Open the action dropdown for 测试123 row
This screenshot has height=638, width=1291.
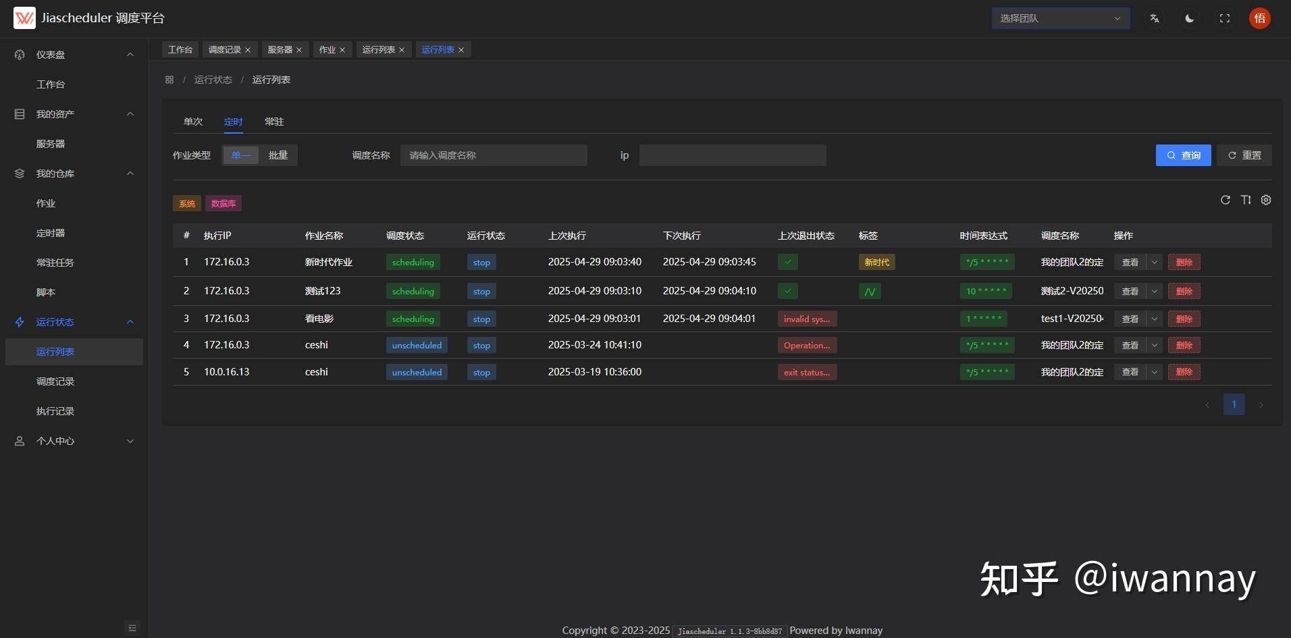(1155, 291)
